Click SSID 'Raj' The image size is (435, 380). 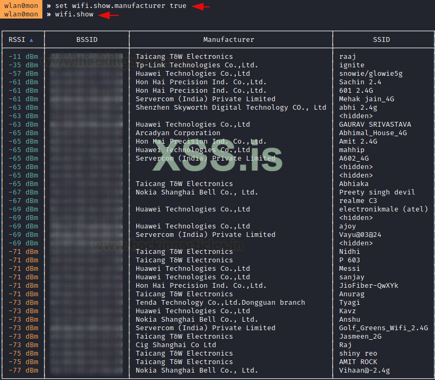click(x=345, y=344)
